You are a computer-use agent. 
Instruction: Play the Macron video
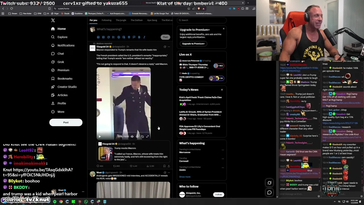pos(100,137)
